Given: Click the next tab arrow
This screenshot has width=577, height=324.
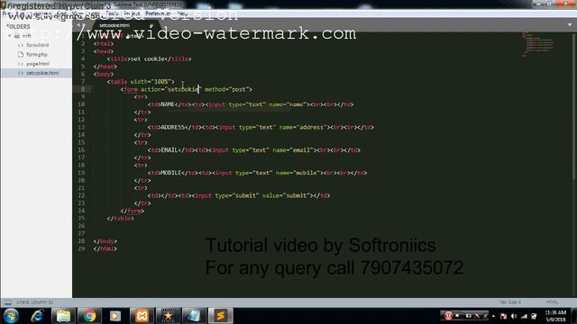Looking at the screenshot, I should tap(85, 25).
